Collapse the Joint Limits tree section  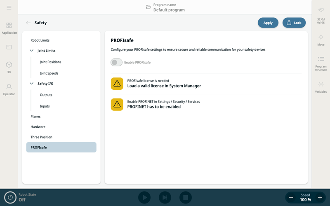pos(32,51)
